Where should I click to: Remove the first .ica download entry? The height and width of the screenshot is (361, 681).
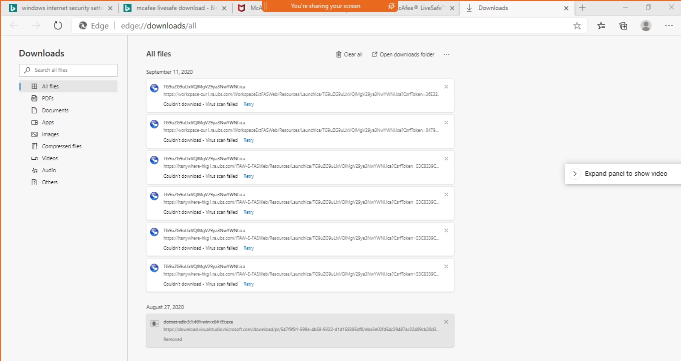tap(446, 87)
